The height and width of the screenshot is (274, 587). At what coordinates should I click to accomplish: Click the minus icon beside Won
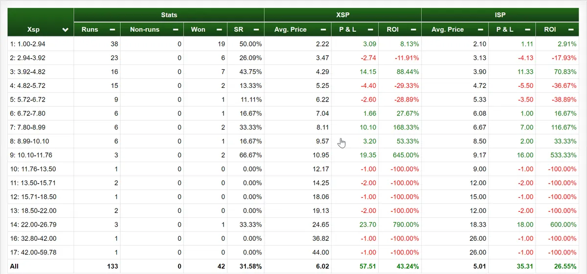tap(219, 30)
